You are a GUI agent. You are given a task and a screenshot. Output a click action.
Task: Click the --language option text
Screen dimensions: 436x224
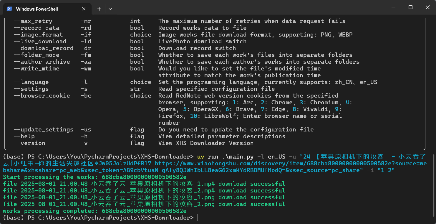34,82
